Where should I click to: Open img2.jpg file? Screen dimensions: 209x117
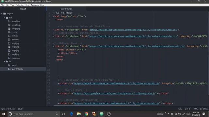pos(15,47)
